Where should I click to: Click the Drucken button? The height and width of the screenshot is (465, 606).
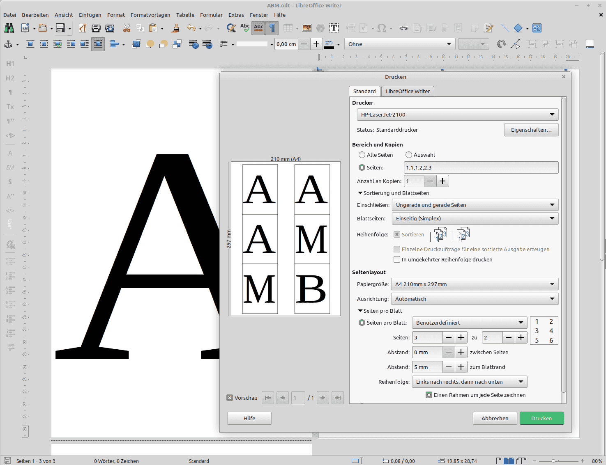(541, 418)
